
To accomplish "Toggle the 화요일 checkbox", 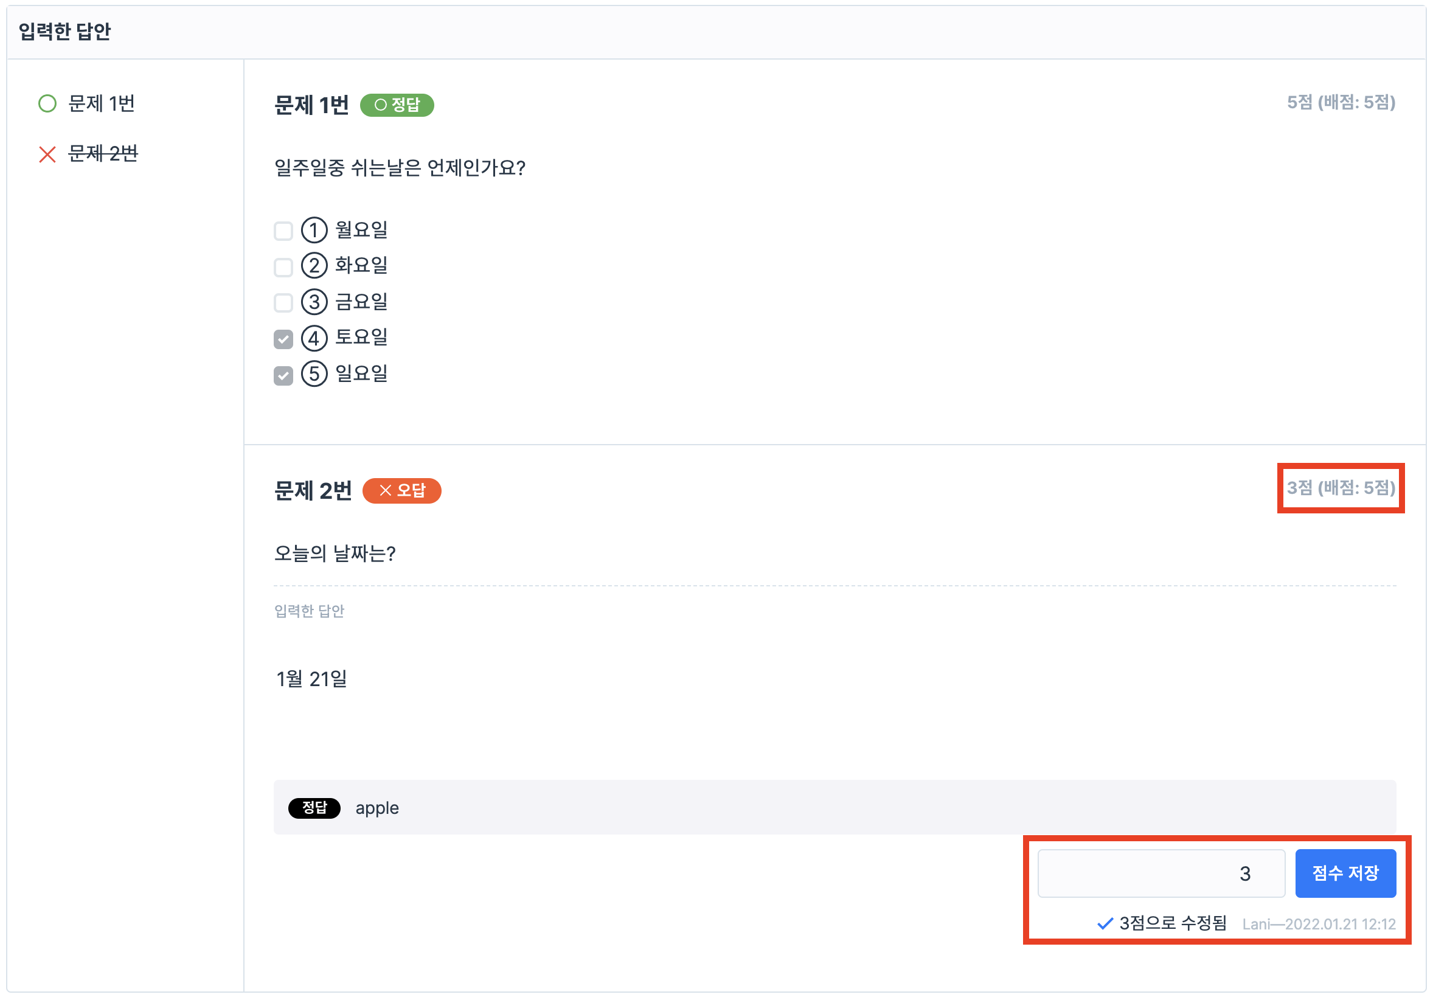I will [283, 267].
